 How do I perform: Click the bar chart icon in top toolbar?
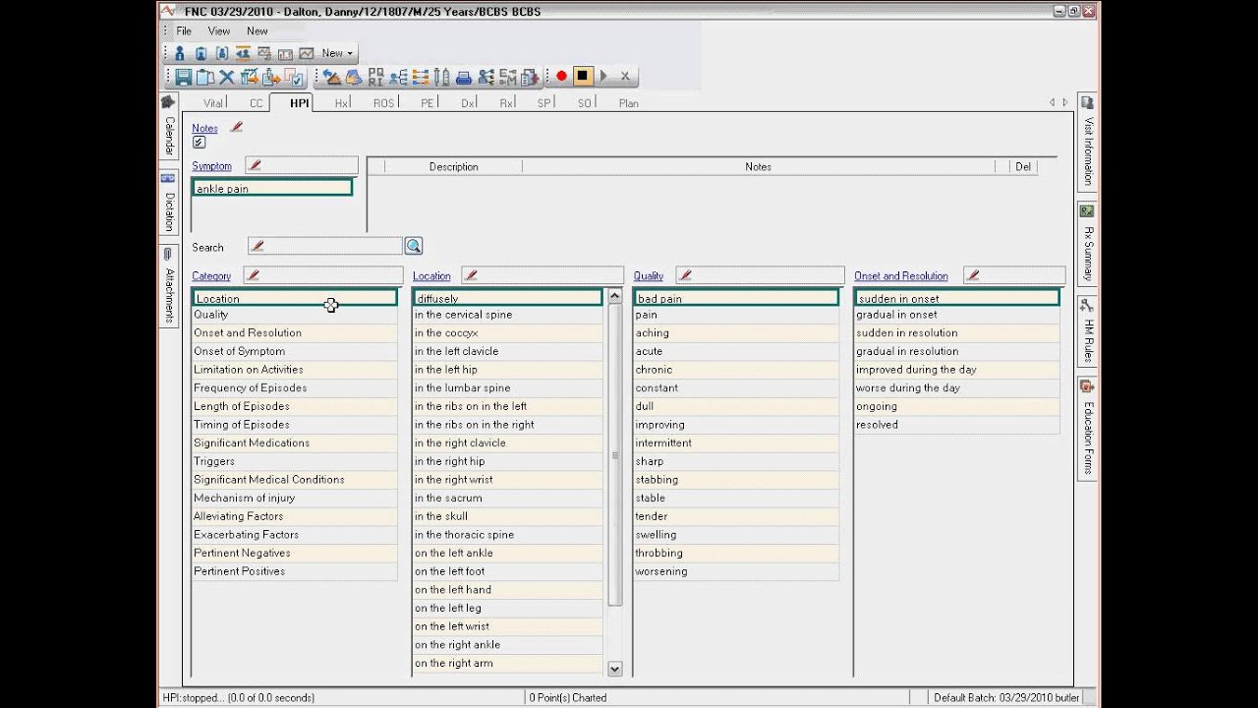tap(285, 53)
